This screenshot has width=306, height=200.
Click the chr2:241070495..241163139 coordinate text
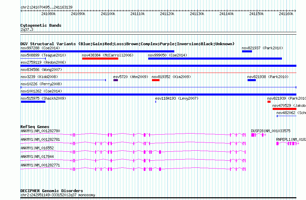click(46, 7)
